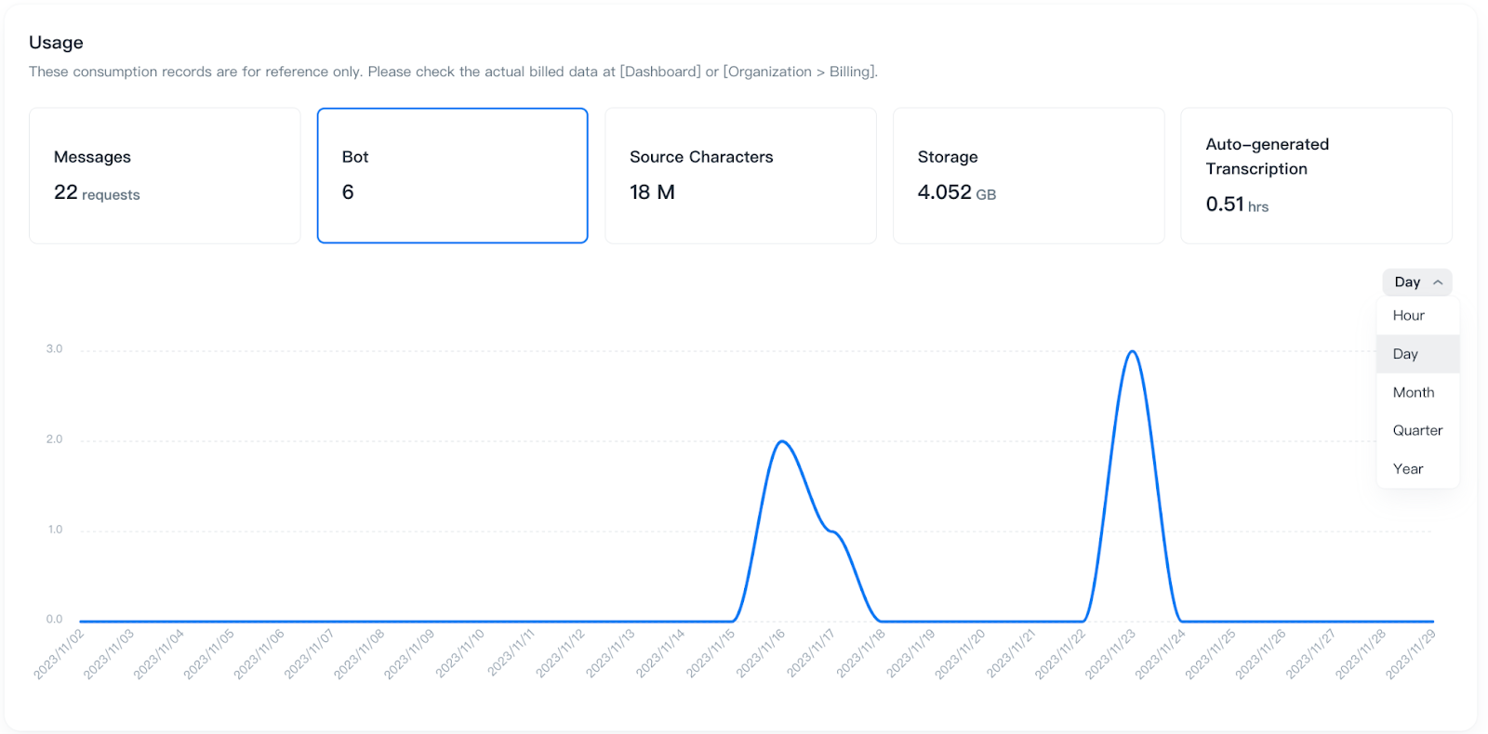
Task: Click the 2023/11/16 x-axis date label
Action: 761,654
